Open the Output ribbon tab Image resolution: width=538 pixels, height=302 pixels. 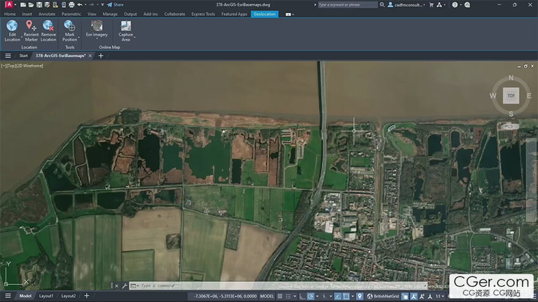coord(130,14)
